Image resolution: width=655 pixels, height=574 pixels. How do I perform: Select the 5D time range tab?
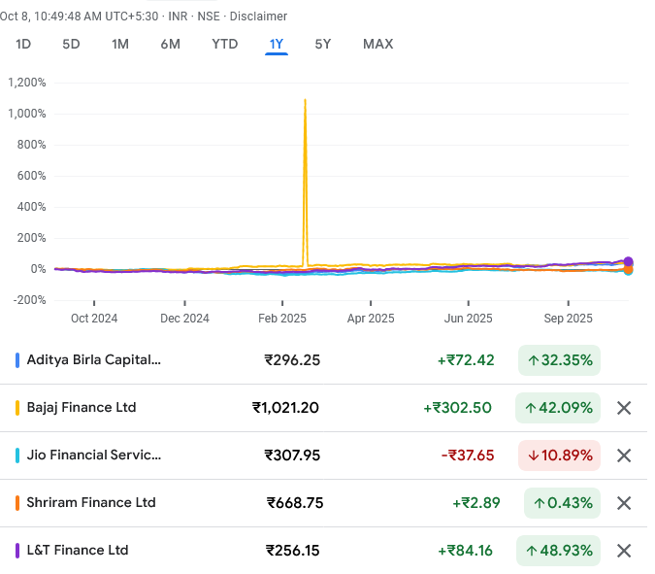click(x=71, y=44)
